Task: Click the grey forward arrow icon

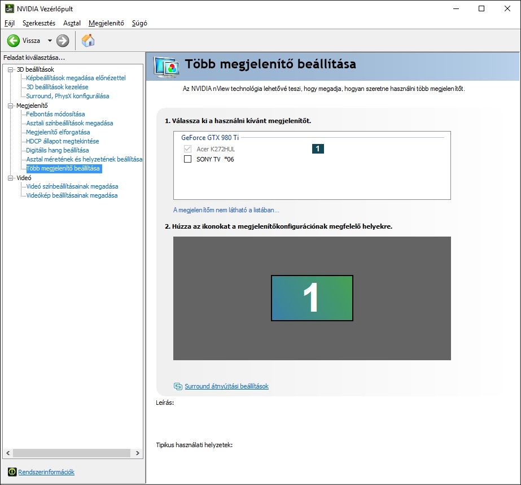Action: point(63,41)
